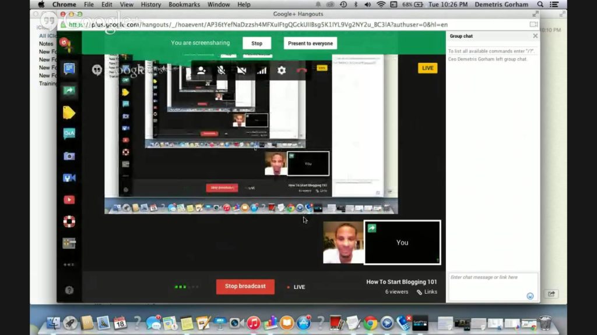Open user menu Demetris Gorham
597x335 pixels.
point(501,5)
